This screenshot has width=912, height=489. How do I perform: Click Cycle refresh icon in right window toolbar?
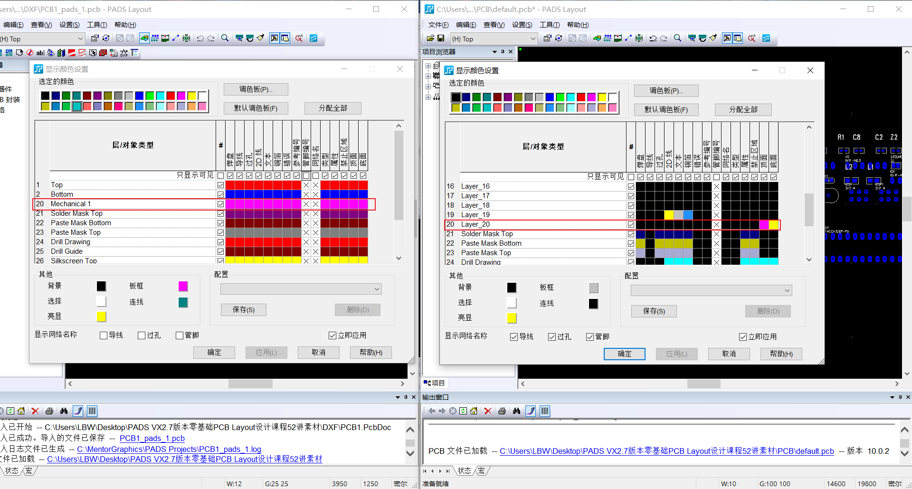point(559,38)
